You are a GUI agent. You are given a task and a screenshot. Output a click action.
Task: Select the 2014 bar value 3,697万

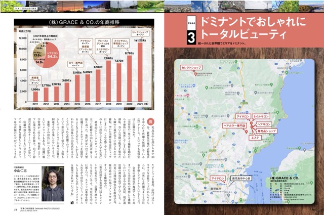point(67,80)
